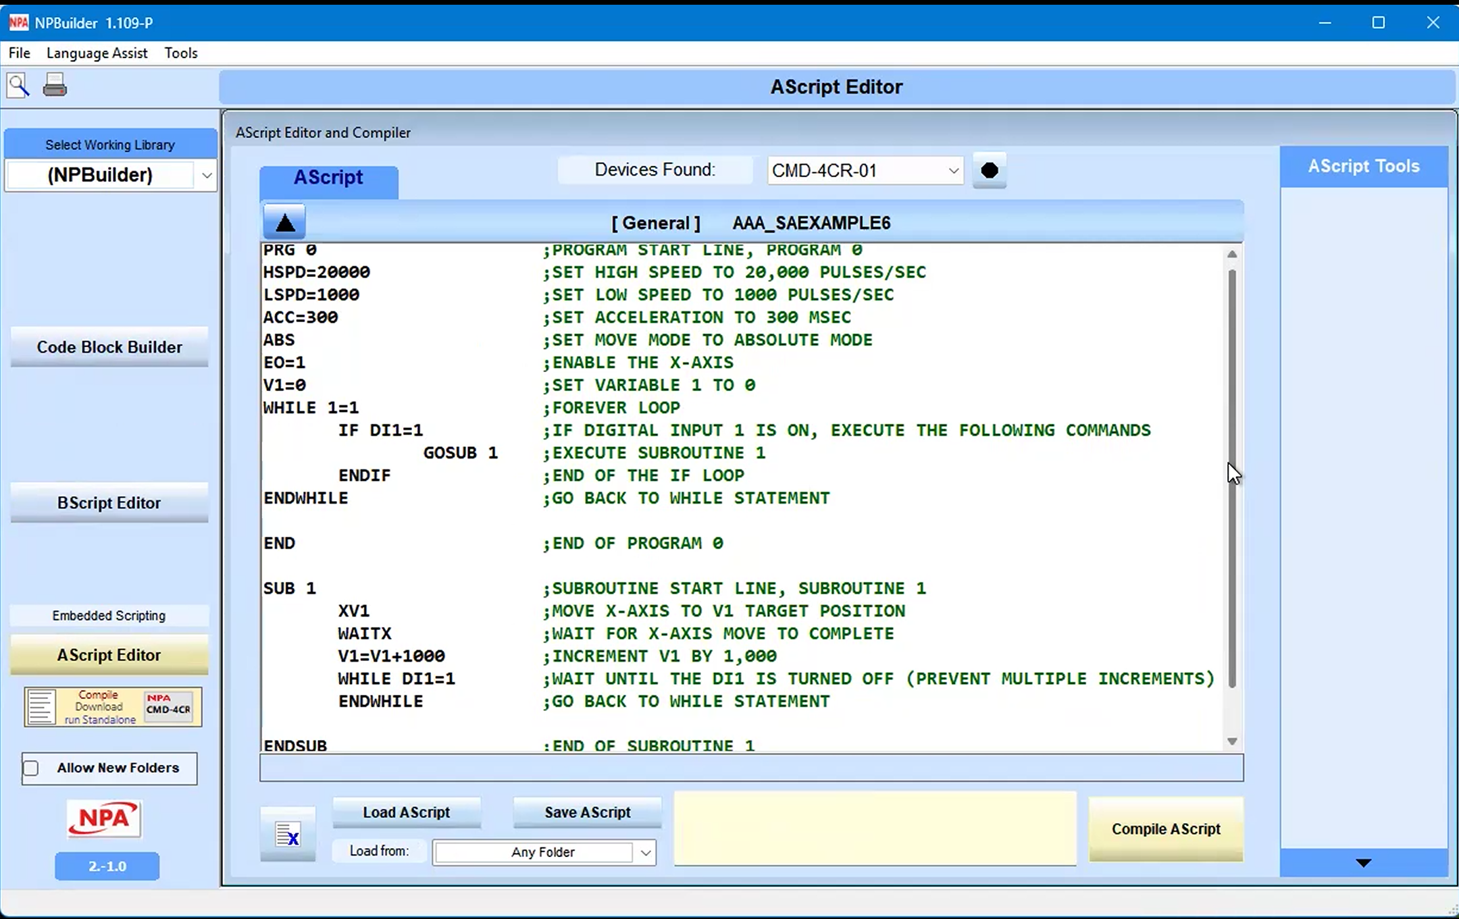The height and width of the screenshot is (919, 1459).
Task: Open the Tools menu
Action: [181, 53]
